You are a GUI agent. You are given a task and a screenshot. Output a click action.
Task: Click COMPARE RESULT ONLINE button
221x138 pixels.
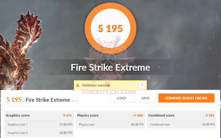point(186,98)
